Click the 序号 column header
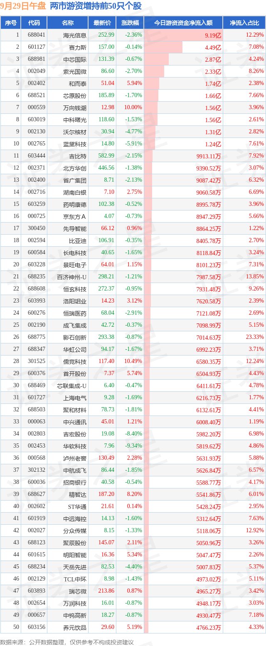 [11, 23]
